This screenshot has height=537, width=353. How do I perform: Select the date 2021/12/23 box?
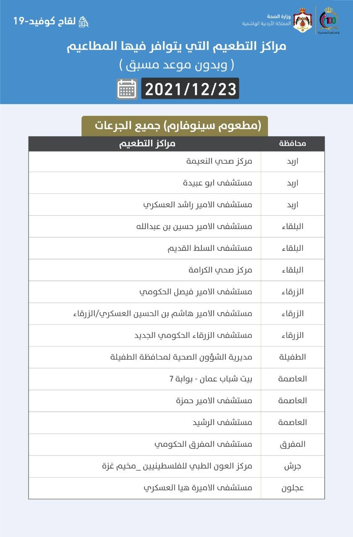pos(190,89)
